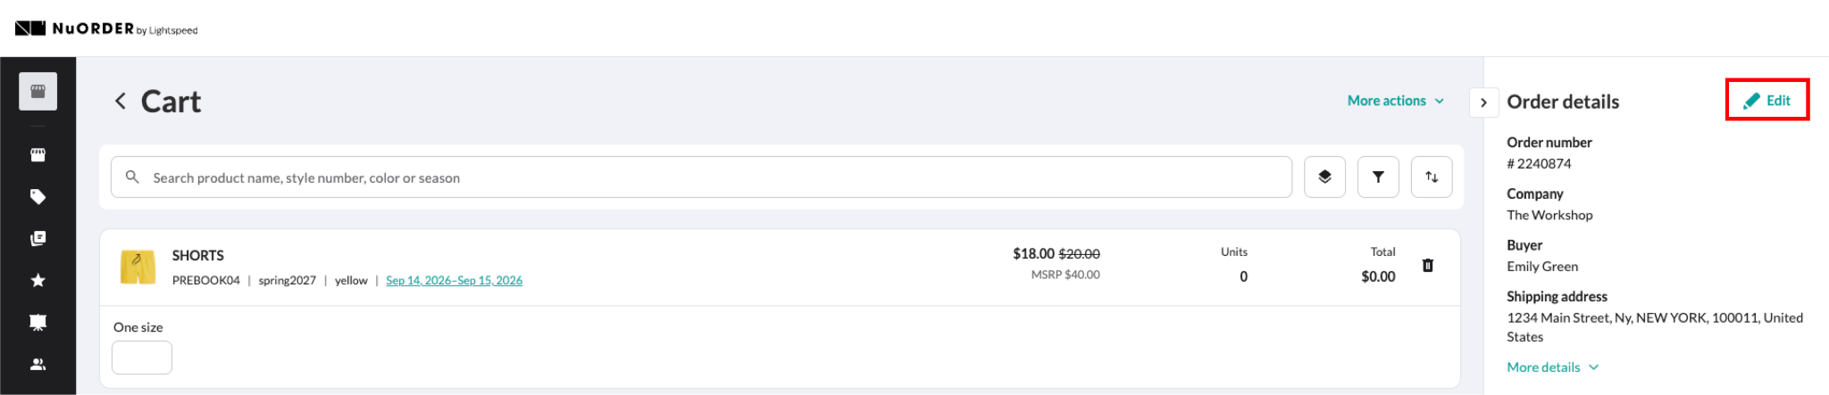Click the NuORDER logo
The width and height of the screenshot is (1829, 395).
[106, 29]
